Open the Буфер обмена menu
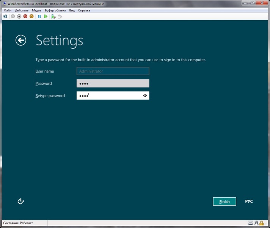270x228 pixels. [55, 11]
